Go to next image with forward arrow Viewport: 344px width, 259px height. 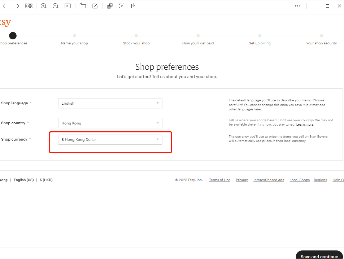17,6
